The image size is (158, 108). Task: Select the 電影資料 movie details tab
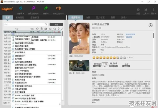click(76, 18)
